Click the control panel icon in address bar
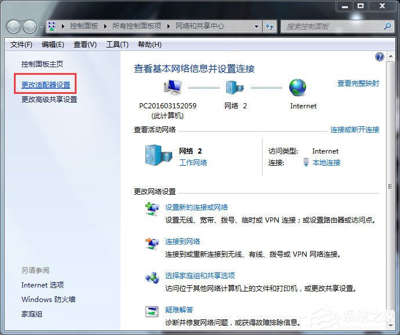Screen dimensions: 400x335 [52, 26]
